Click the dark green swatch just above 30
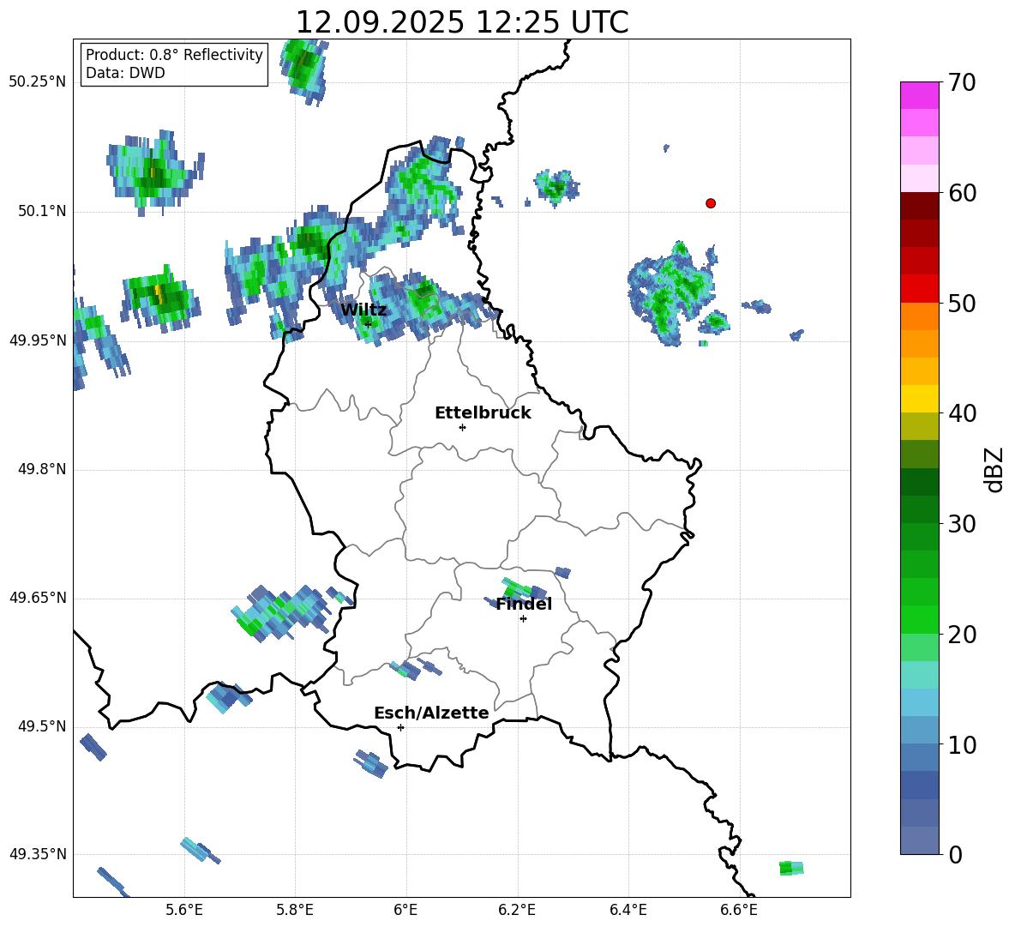Image resolution: width=1015 pixels, height=927 pixels. click(919, 509)
